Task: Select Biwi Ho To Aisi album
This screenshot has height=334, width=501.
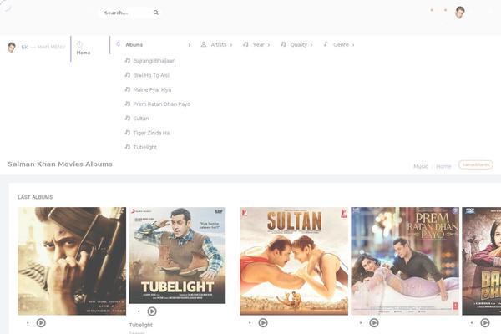Action: (x=151, y=75)
